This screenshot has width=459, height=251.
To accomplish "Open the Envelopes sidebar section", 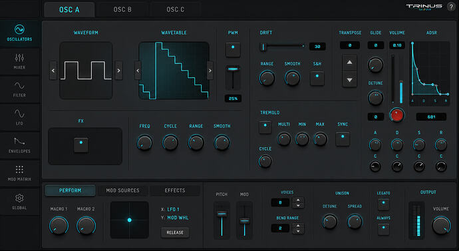I will [x=19, y=145].
